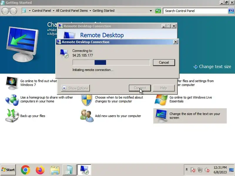
Task: Switch to Remote Desktop taskbar button
Action: (84, 170)
